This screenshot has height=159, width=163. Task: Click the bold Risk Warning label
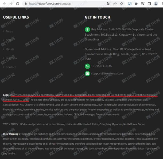[11, 134]
